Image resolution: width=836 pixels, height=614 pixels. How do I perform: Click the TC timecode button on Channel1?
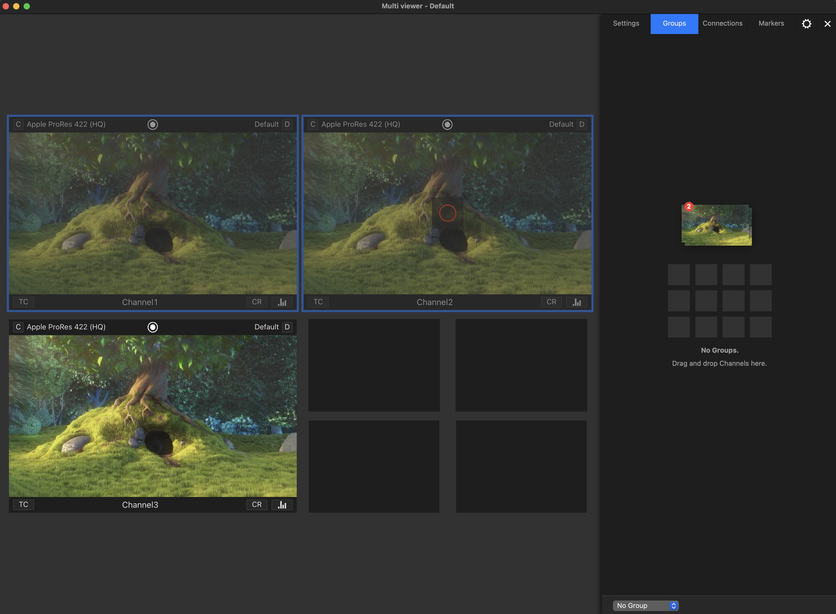pyautogui.click(x=23, y=302)
